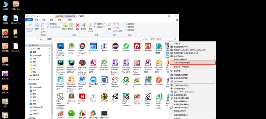Uncheck the IntelliJ IDEA item checkbox
266x119 pixels.
(x=166, y=43)
